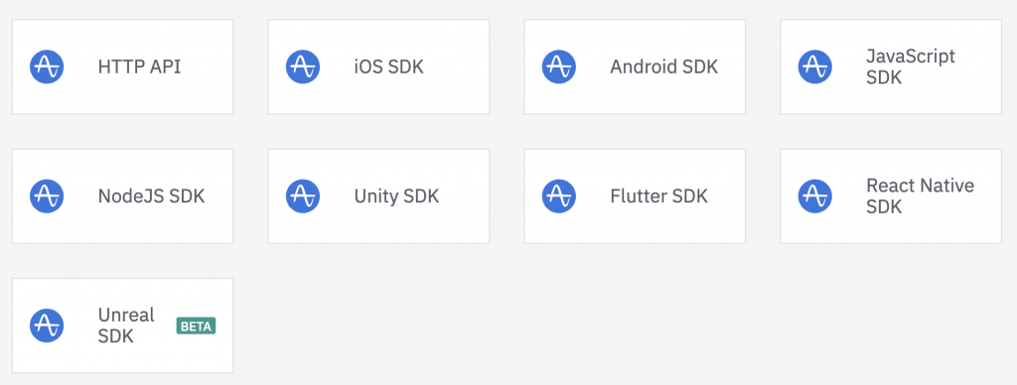Viewport: 1017px width, 385px height.
Task: Click the Amplitude logo beside iOS SDK
Action: tap(303, 66)
